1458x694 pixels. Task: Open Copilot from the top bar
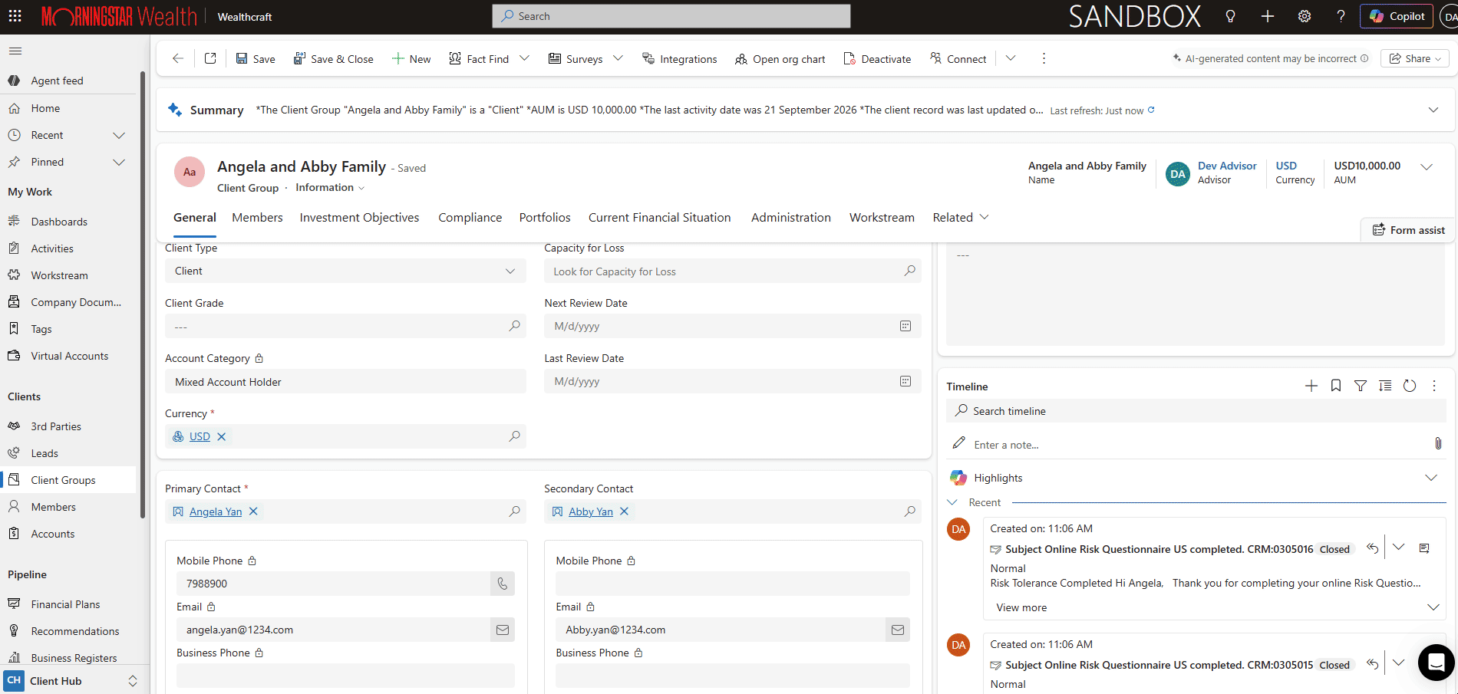click(x=1397, y=16)
